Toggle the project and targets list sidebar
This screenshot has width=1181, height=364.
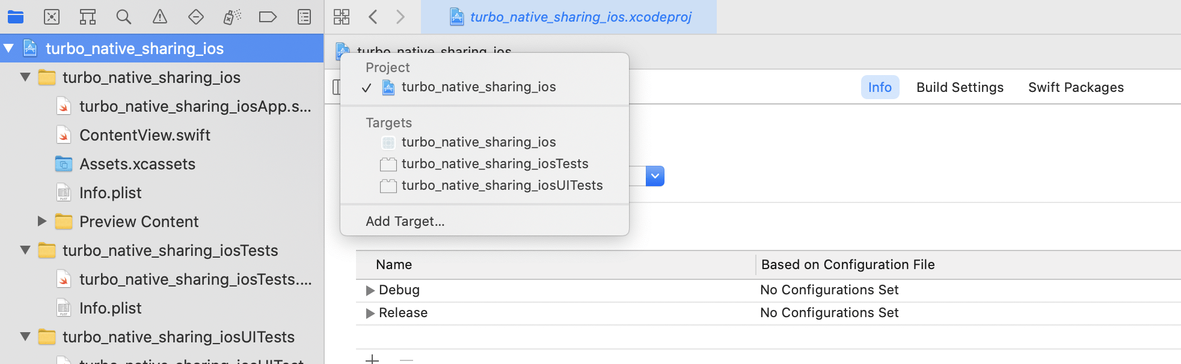[336, 88]
